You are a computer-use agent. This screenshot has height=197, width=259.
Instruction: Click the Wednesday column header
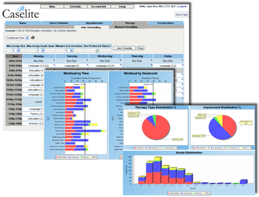pyautogui.click(x=105, y=56)
